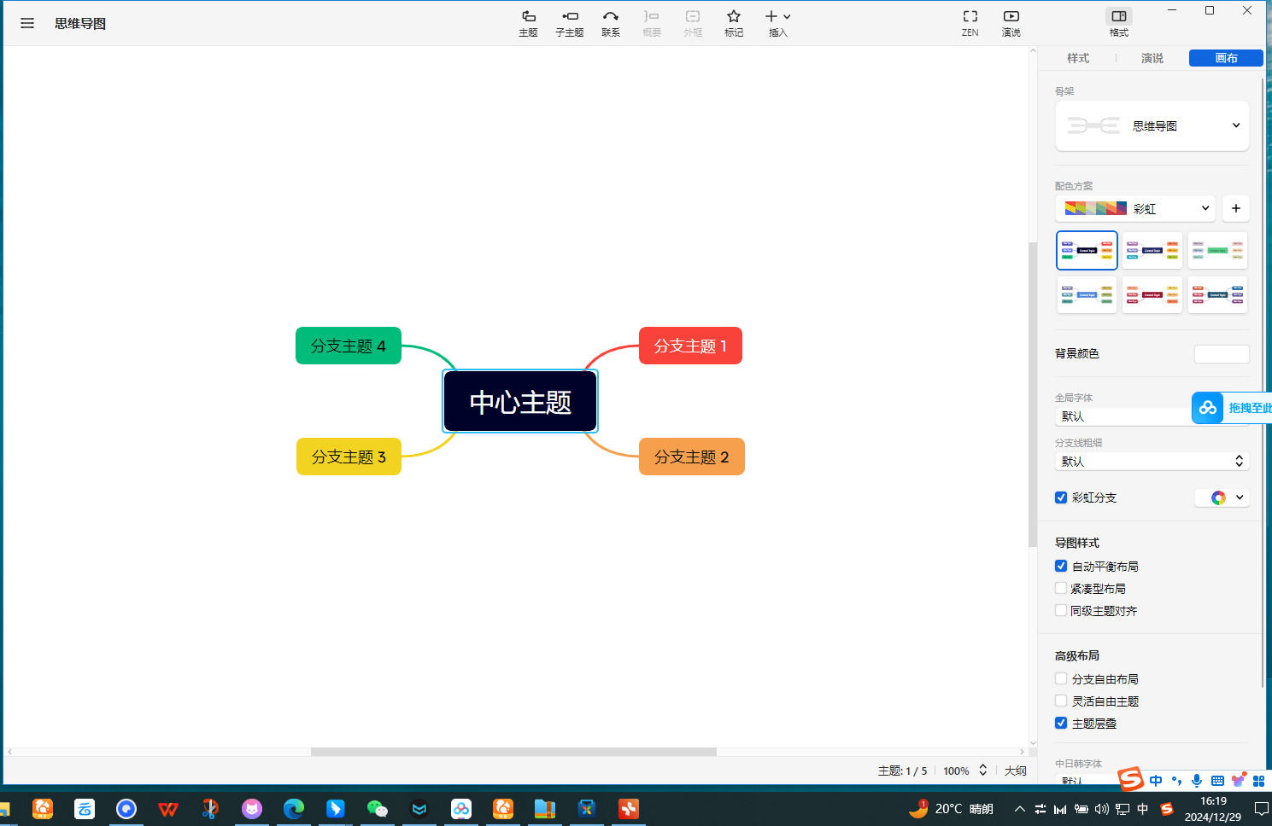Open Microsoft Edge from the taskbar
Image resolution: width=1272 pixels, height=826 pixels.
294,808
